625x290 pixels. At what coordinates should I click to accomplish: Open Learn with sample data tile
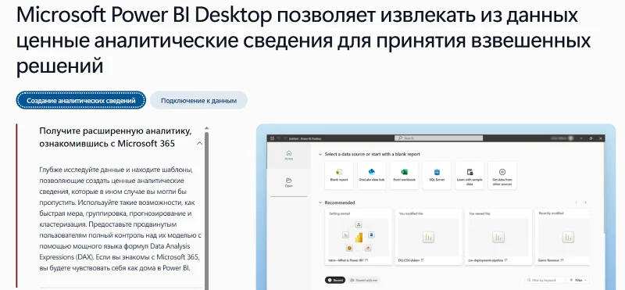point(470,176)
